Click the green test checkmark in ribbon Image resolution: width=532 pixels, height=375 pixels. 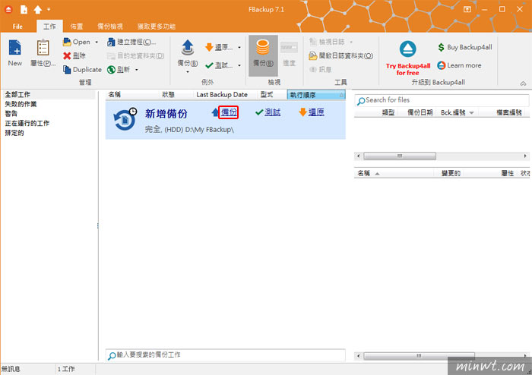[209, 65]
